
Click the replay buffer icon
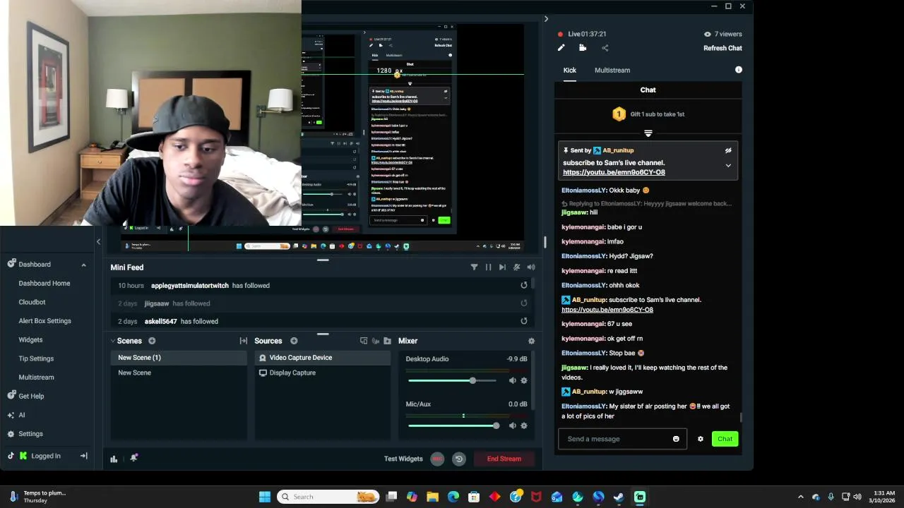[x=459, y=459]
